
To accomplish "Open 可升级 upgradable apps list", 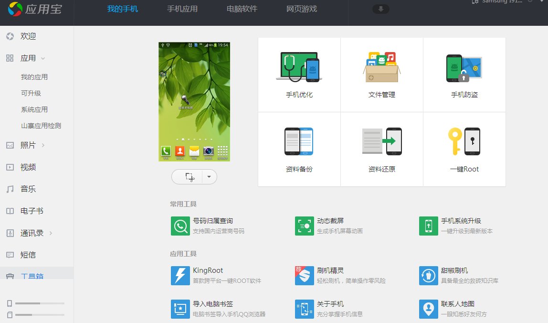I will (x=31, y=93).
